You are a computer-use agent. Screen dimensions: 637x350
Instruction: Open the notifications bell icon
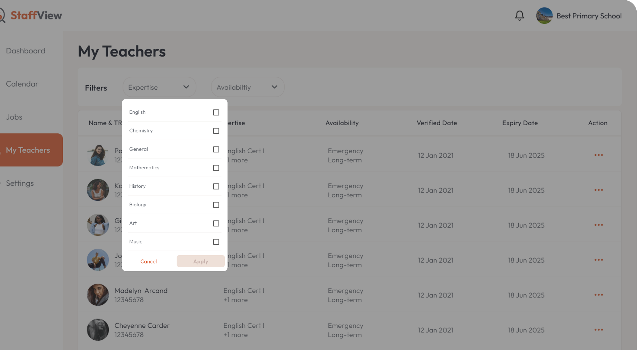tap(519, 16)
